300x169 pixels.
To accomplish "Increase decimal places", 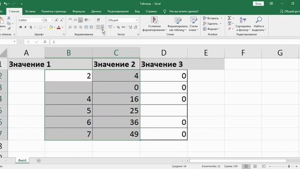I will (130, 27).
